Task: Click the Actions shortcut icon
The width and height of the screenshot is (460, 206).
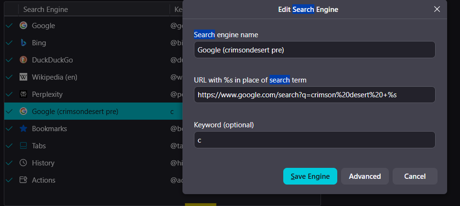Action: [x=23, y=180]
